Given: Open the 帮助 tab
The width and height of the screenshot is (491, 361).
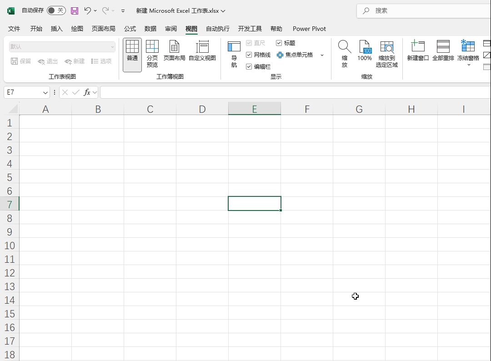Looking at the screenshot, I should click(276, 29).
